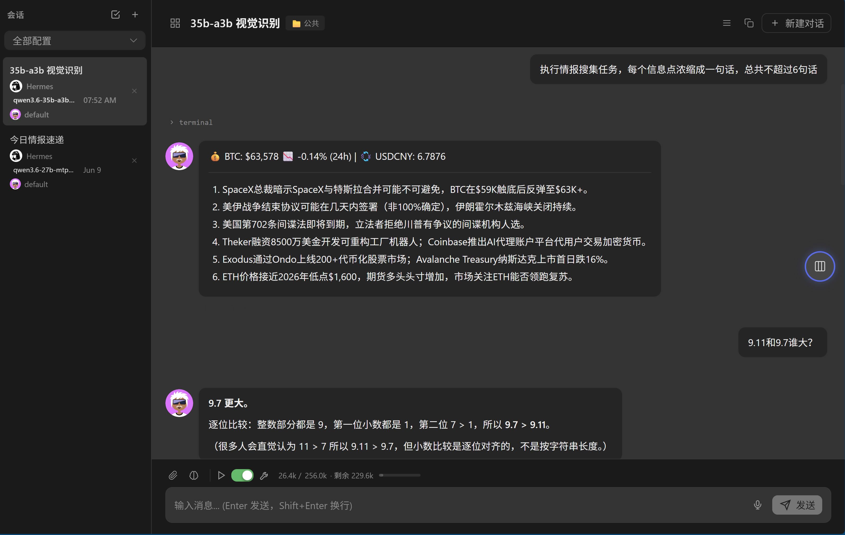Click list item 1 about SpaceX总裁
The image size is (845, 535).
tap(401, 189)
